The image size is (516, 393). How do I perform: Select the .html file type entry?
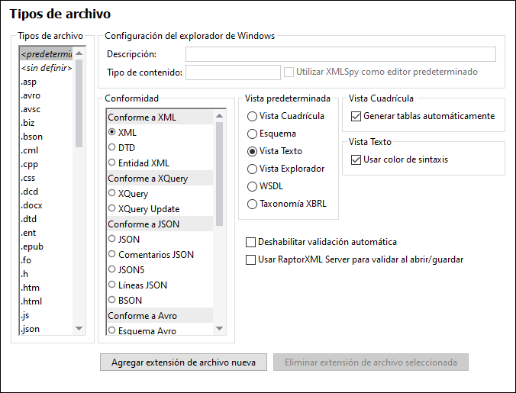point(31,301)
